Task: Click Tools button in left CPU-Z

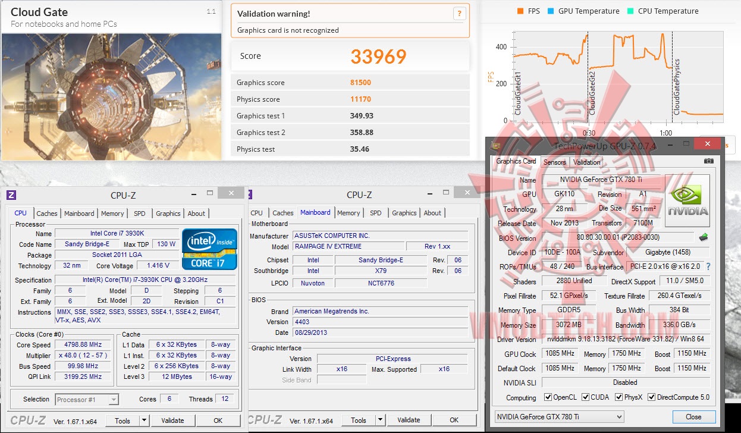Action: 123,421
